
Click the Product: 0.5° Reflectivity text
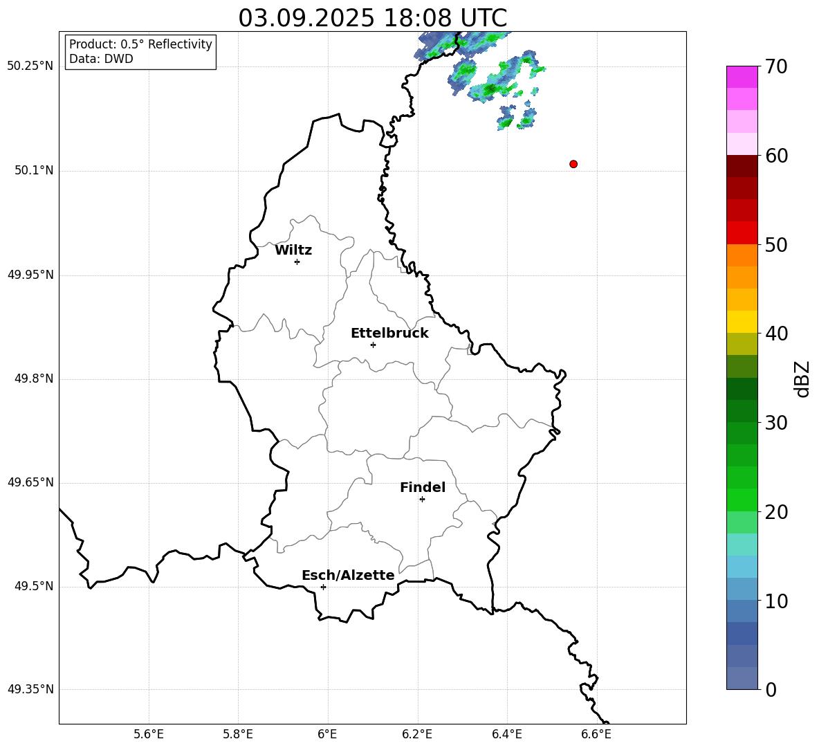point(140,44)
